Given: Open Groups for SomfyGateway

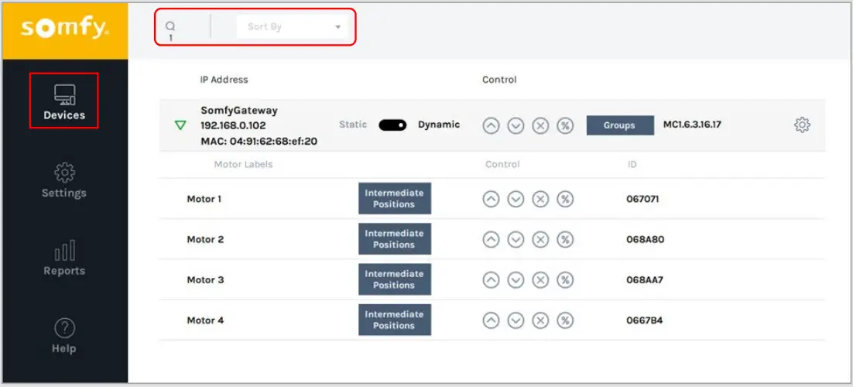Looking at the screenshot, I should (619, 125).
